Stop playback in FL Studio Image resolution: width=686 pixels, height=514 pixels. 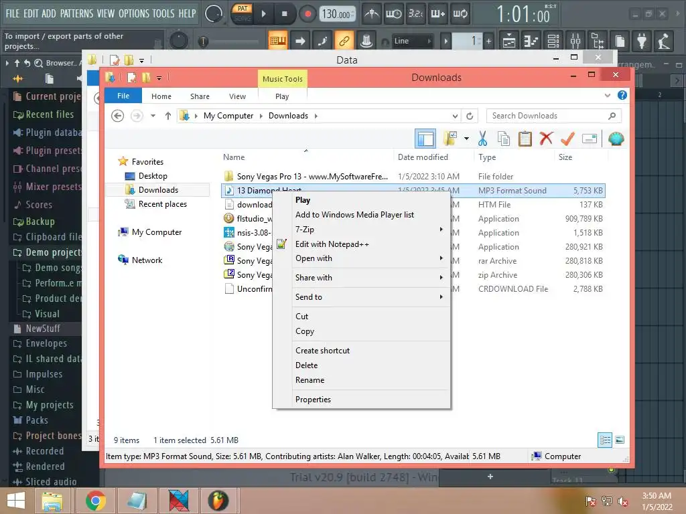[284, 13]
